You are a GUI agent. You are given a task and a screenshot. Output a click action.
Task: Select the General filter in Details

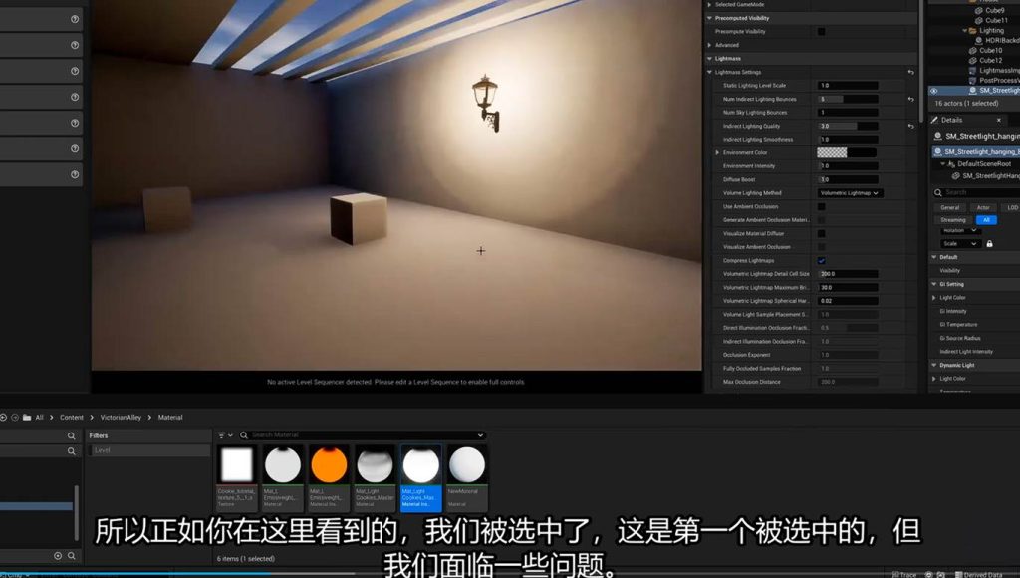tap(950, 207)
